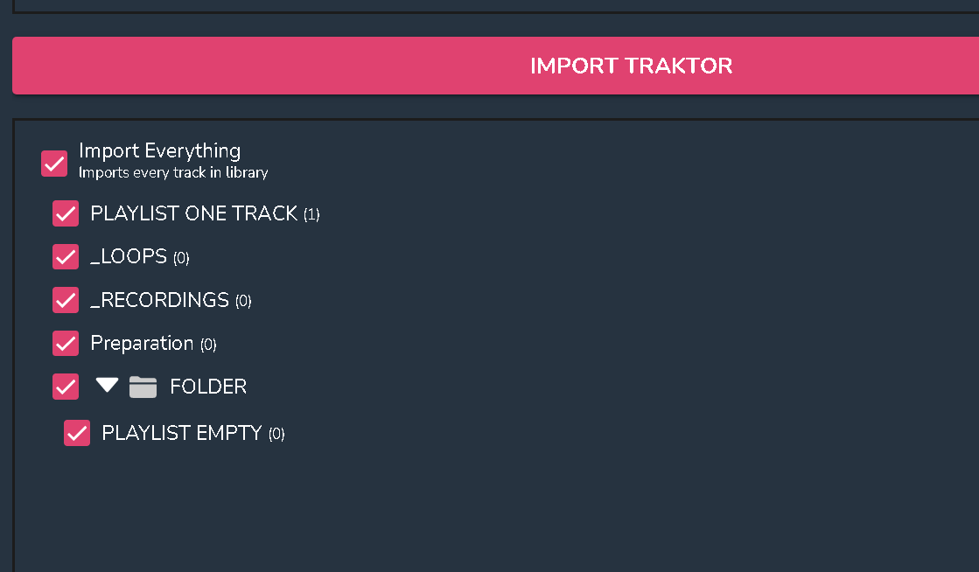
Task: Disable the _RECORDINGS checkbox
Action: (66, 300)
